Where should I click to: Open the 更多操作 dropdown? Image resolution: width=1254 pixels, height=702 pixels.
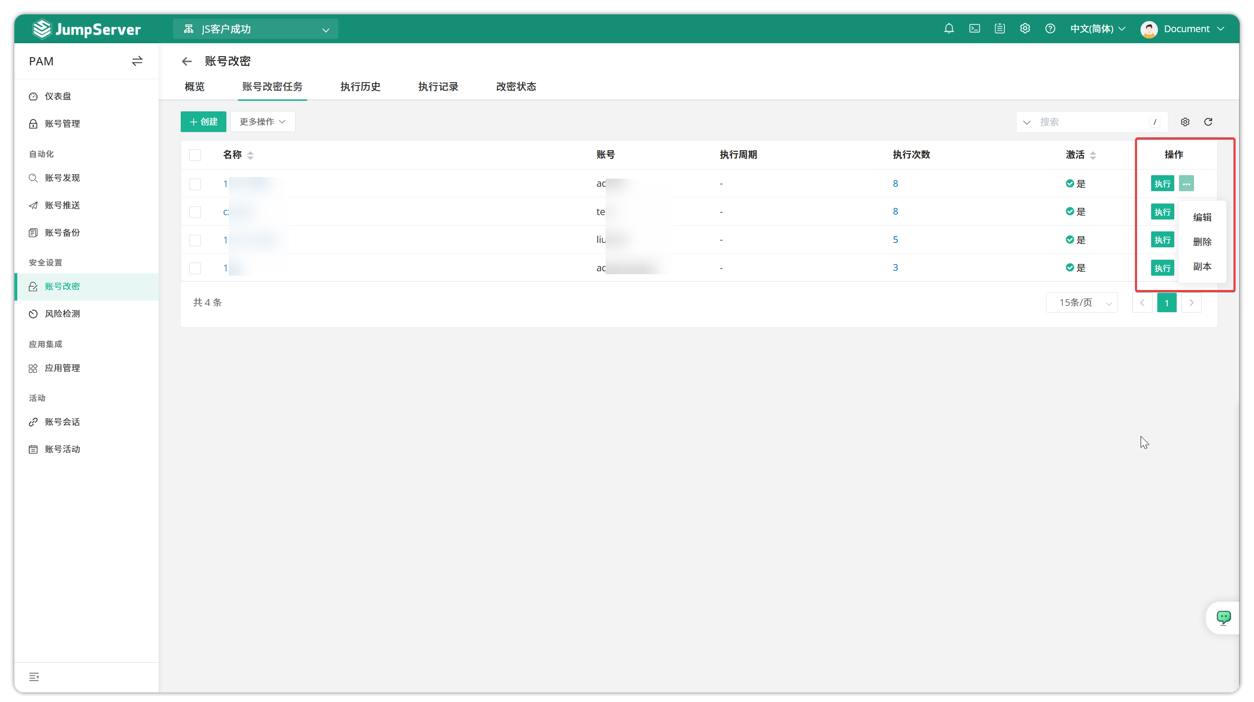pos(262,121)
